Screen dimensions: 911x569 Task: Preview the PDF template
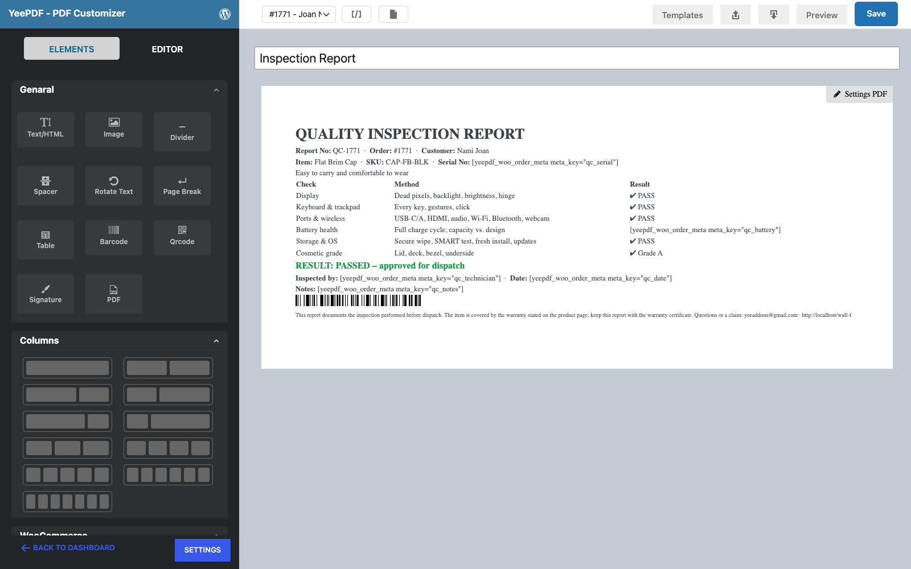822,15
